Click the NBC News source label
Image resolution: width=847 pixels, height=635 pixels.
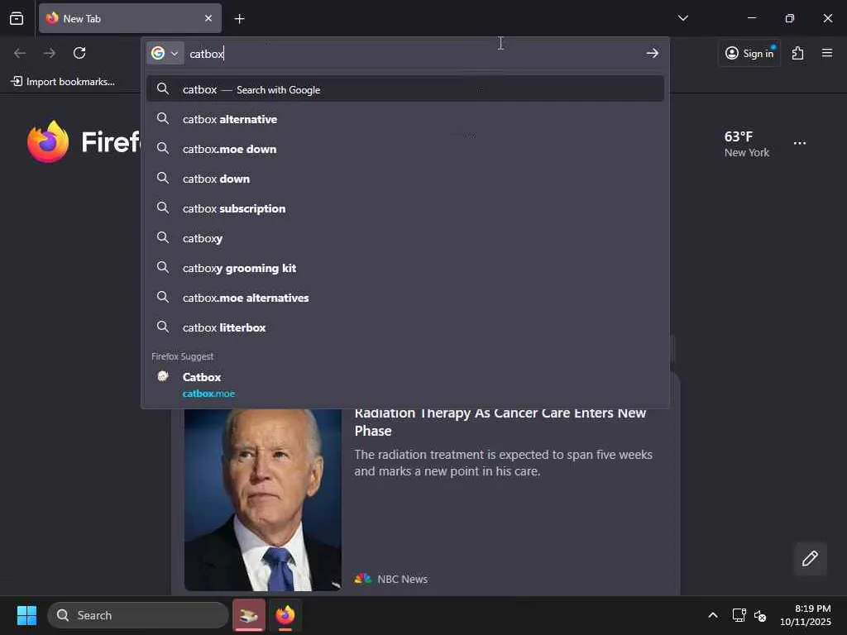pos(403,579)
